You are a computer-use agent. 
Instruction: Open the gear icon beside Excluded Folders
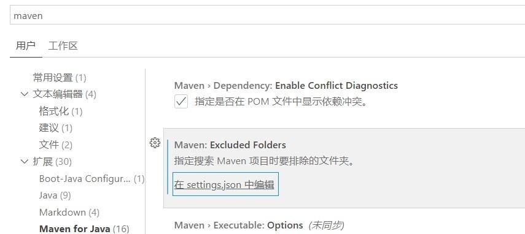click(155, 143)
